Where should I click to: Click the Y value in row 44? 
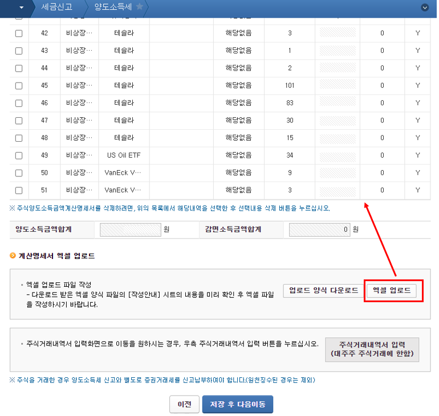[x=417, y=68]
